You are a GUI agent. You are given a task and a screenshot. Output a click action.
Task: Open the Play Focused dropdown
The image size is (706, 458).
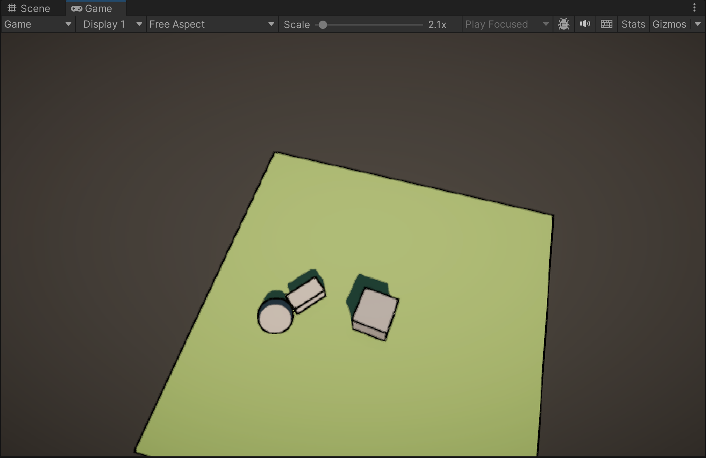click(x=506, y=24)
